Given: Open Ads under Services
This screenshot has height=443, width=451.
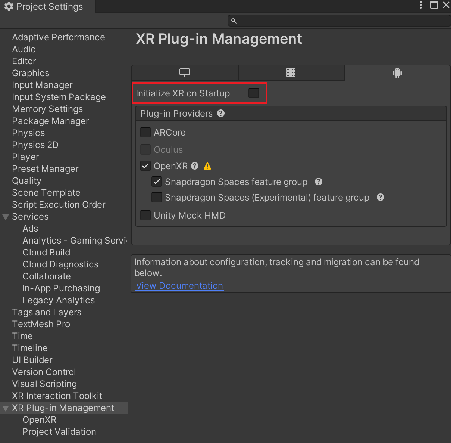Looking at the screenshot, I should [x=30, y=229].
